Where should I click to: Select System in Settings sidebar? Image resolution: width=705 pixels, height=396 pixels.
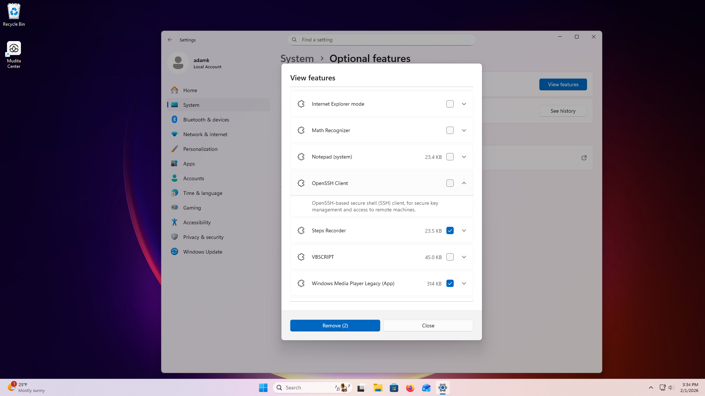click(219, 105)
